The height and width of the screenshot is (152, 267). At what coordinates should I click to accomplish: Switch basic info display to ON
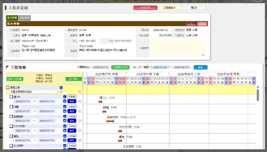(x=191, y=24)
